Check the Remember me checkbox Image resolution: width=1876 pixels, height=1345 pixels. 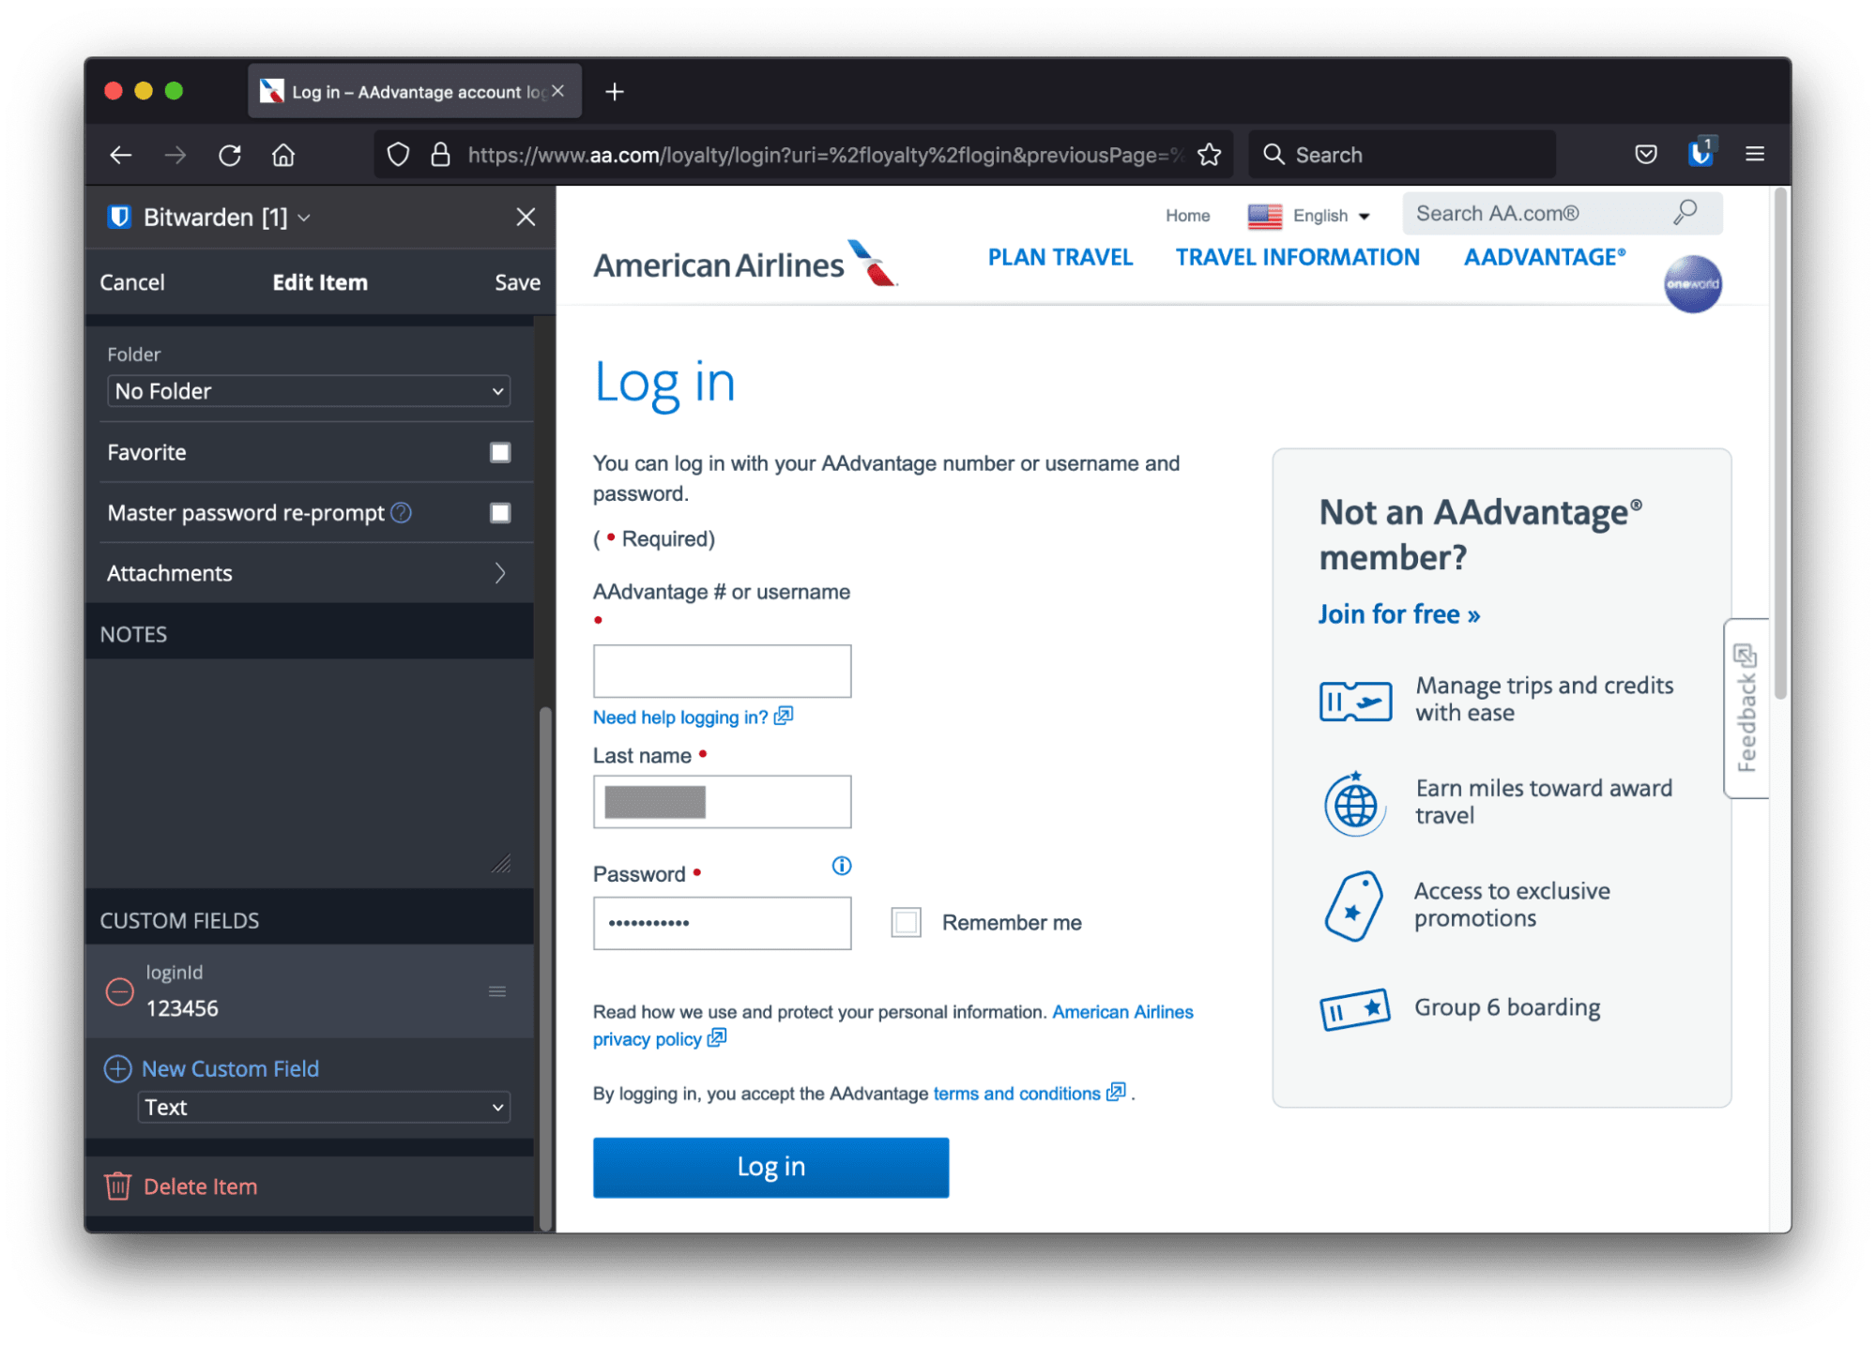pyautogui.click(x=905, y=921)
